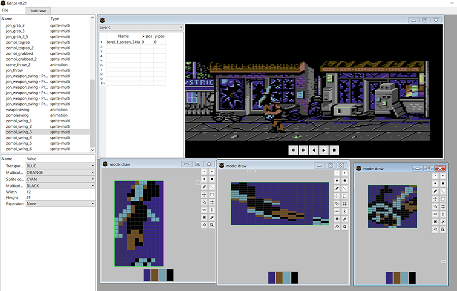Select zombi_swing_4 in the asset list
Image resolution: width=457 pixels, height=291 pixels.
[19, 138]
